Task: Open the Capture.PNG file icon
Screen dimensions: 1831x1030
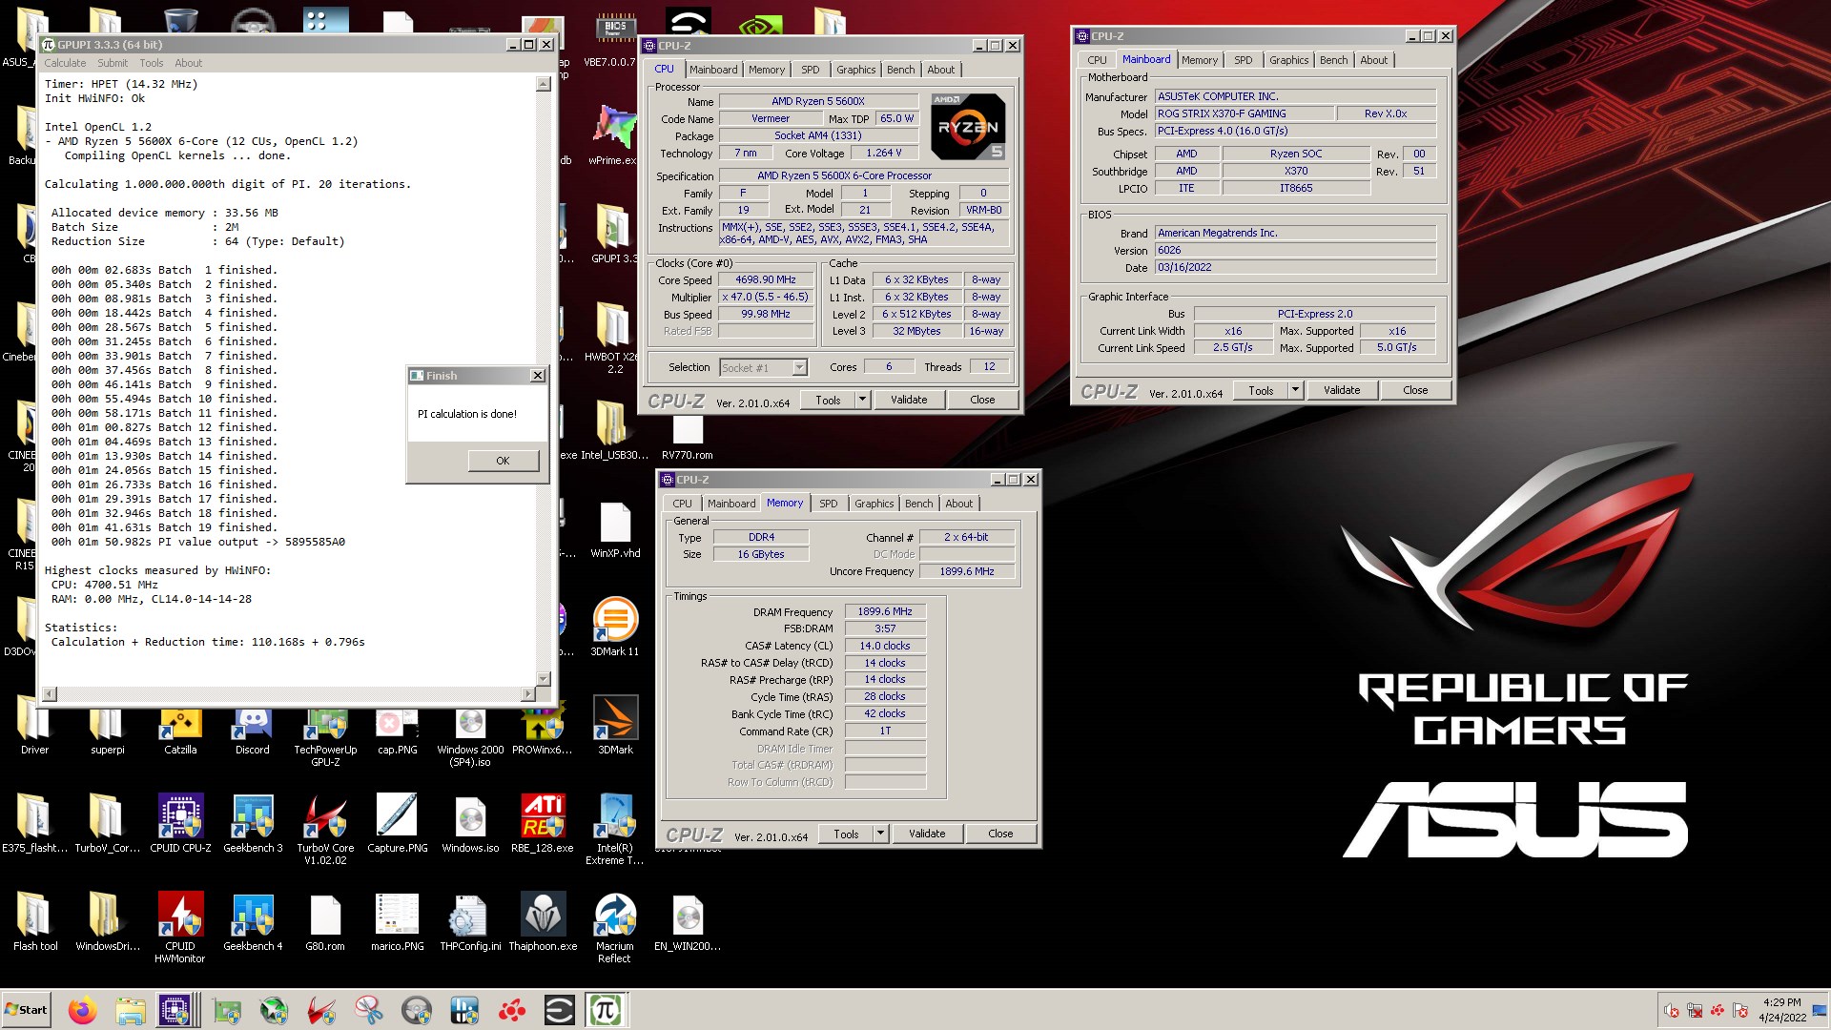Action: click(398, 820)
